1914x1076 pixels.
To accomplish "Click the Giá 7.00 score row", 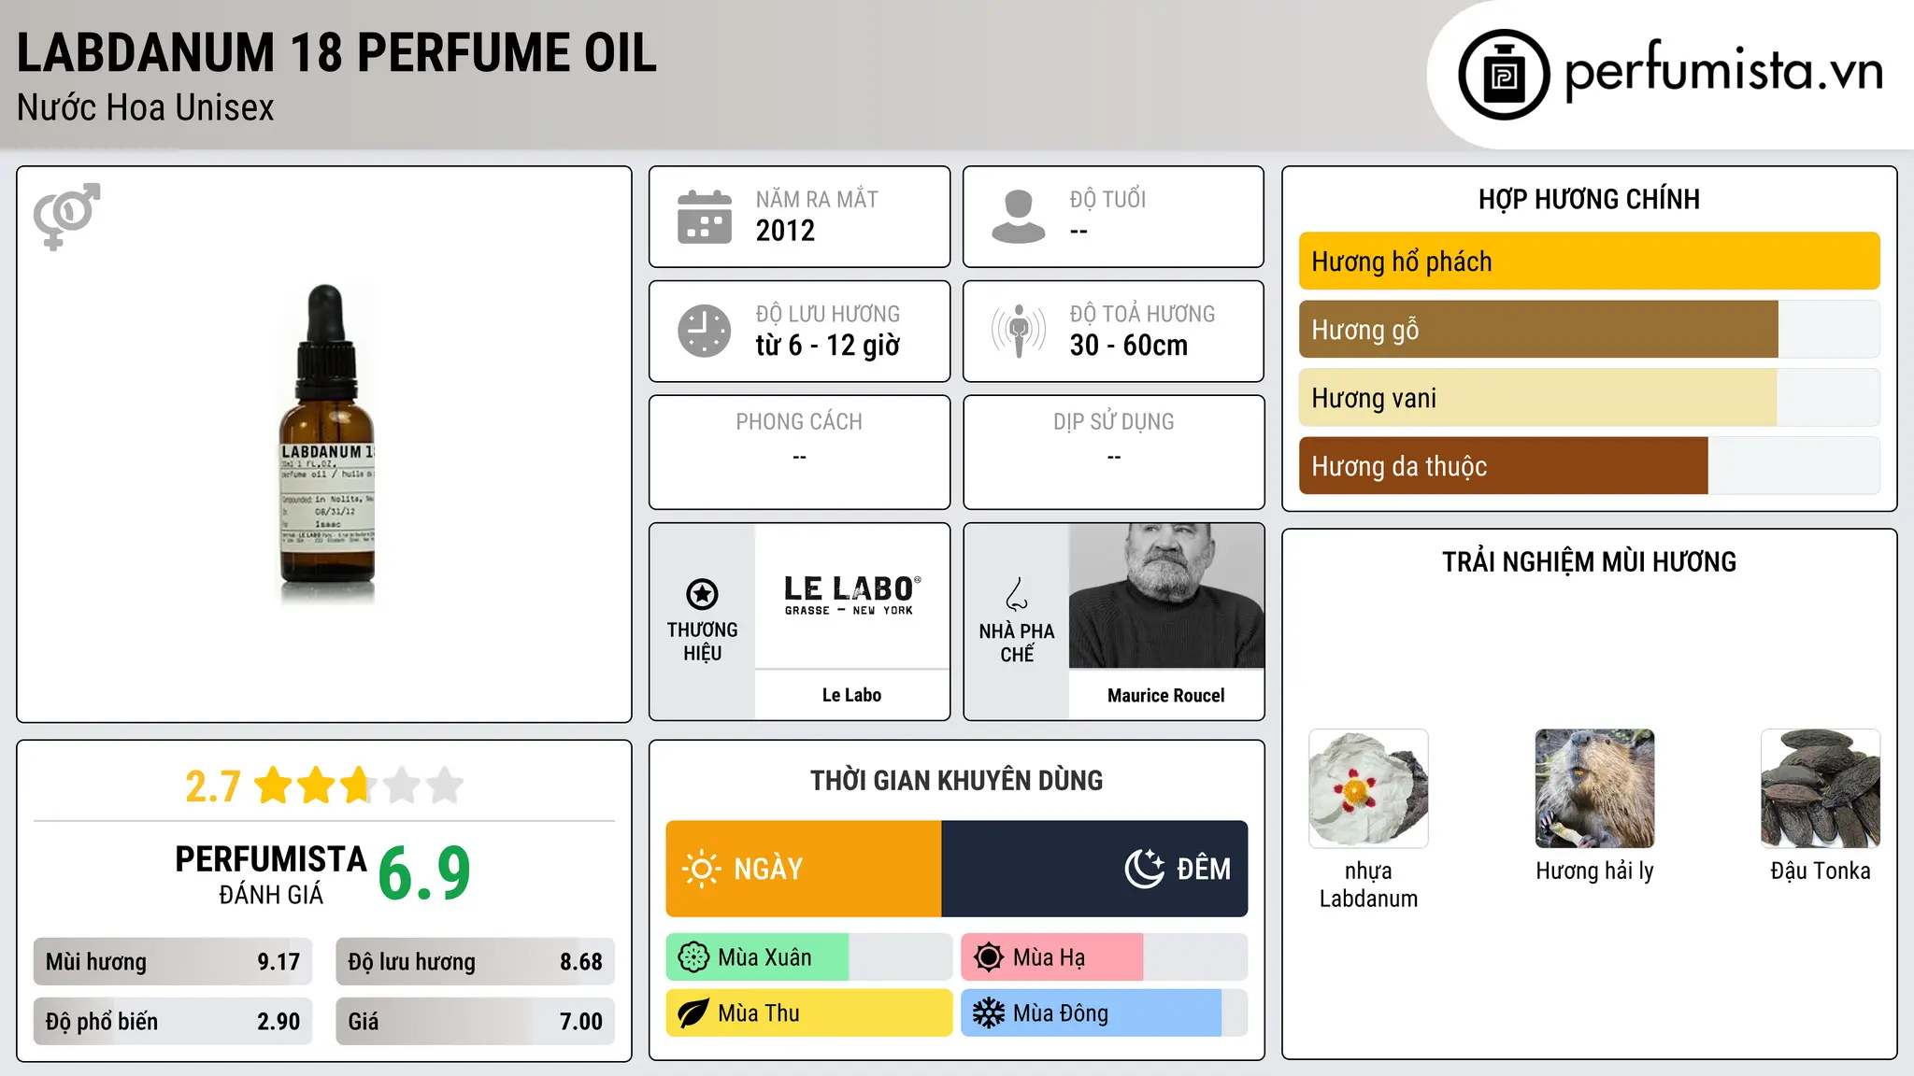I will 475,1021.
